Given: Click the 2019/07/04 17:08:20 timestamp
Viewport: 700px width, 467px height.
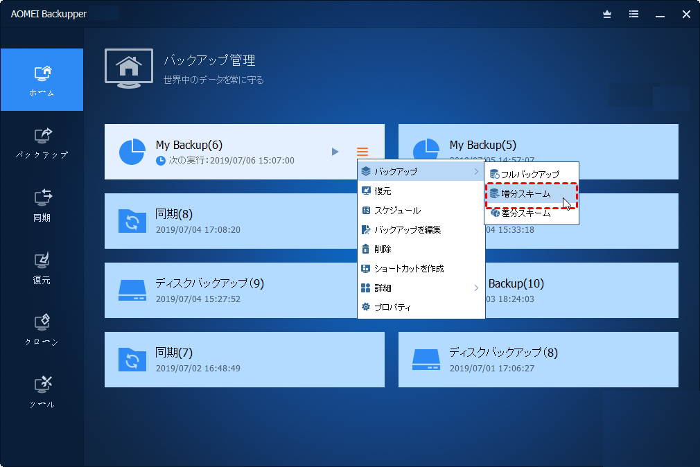Looking at the screenshot, I should pyautogui.click(x=198, y=230).
